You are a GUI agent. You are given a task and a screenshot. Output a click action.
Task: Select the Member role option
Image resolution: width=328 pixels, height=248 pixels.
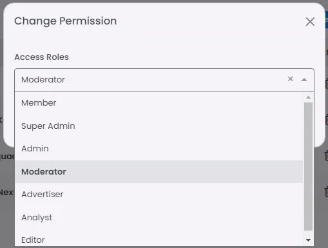click(159, 103)
